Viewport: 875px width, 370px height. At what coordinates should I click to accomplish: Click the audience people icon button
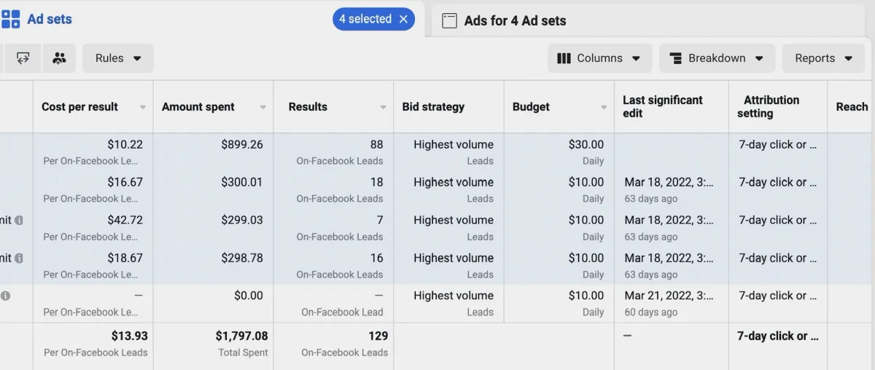click(x=59, y=58)
